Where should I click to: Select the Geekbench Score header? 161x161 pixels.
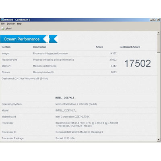pos(130,47)
